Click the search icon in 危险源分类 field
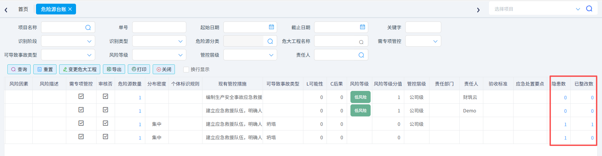Image resolution: width=602 pixels, height=156 pixels. (270, 41)
